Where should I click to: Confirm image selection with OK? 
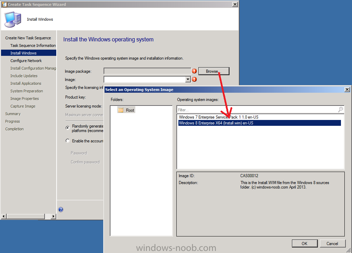pyautogui.click(x=305, y=244)
